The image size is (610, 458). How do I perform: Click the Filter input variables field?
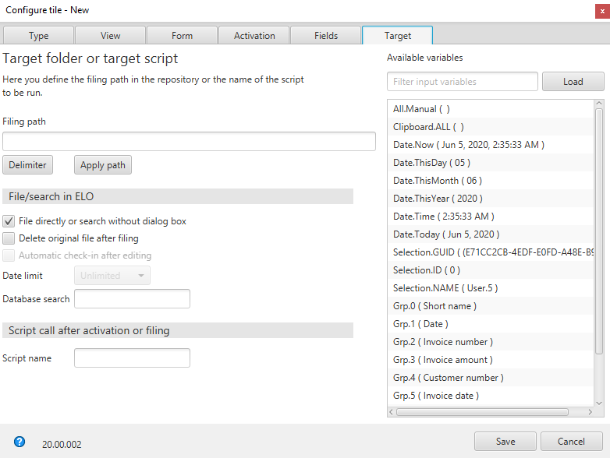pos(462,82)
